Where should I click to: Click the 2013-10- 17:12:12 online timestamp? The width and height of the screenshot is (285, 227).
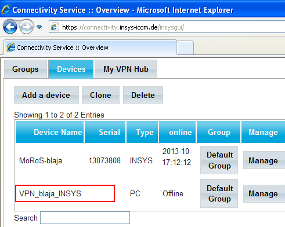177,157
